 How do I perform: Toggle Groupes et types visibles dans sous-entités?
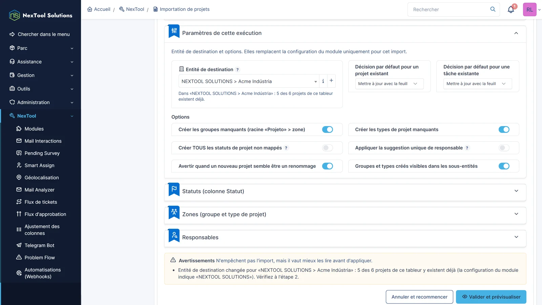pos(504,166)
